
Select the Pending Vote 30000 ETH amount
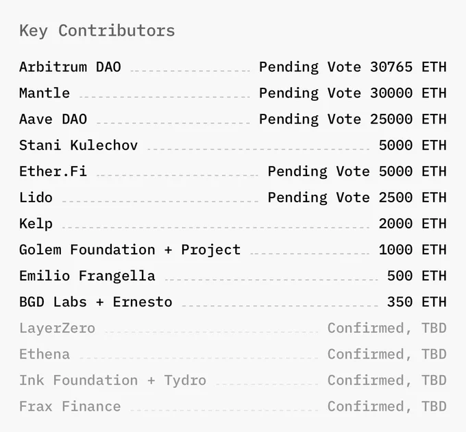tap(353, 93)
